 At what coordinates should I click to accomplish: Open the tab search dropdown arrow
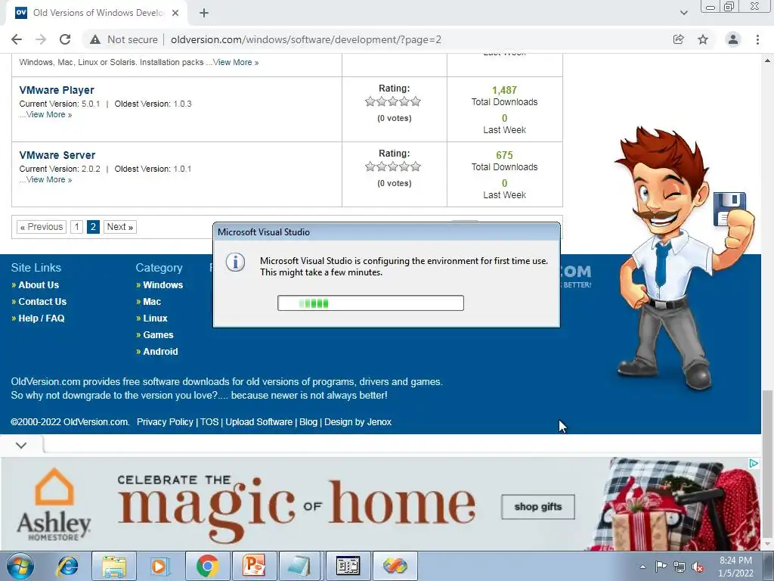pos(683,13)
